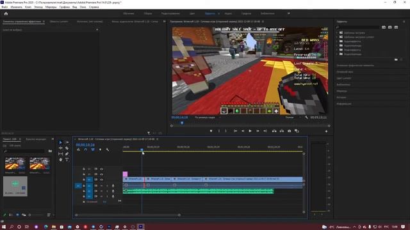Switch to the Редактирование workspace
Image resolution: width=410 pixels, height=230 pixels.
170,13
